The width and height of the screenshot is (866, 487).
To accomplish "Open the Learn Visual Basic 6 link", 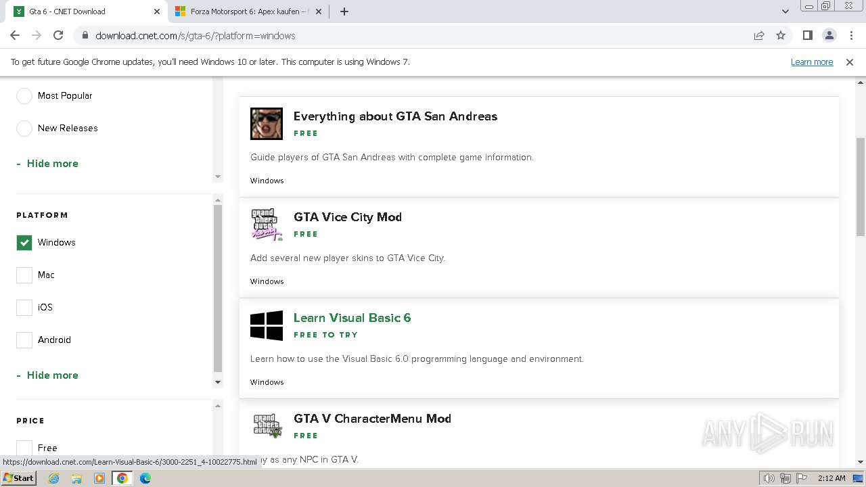I will pos(352,318).
